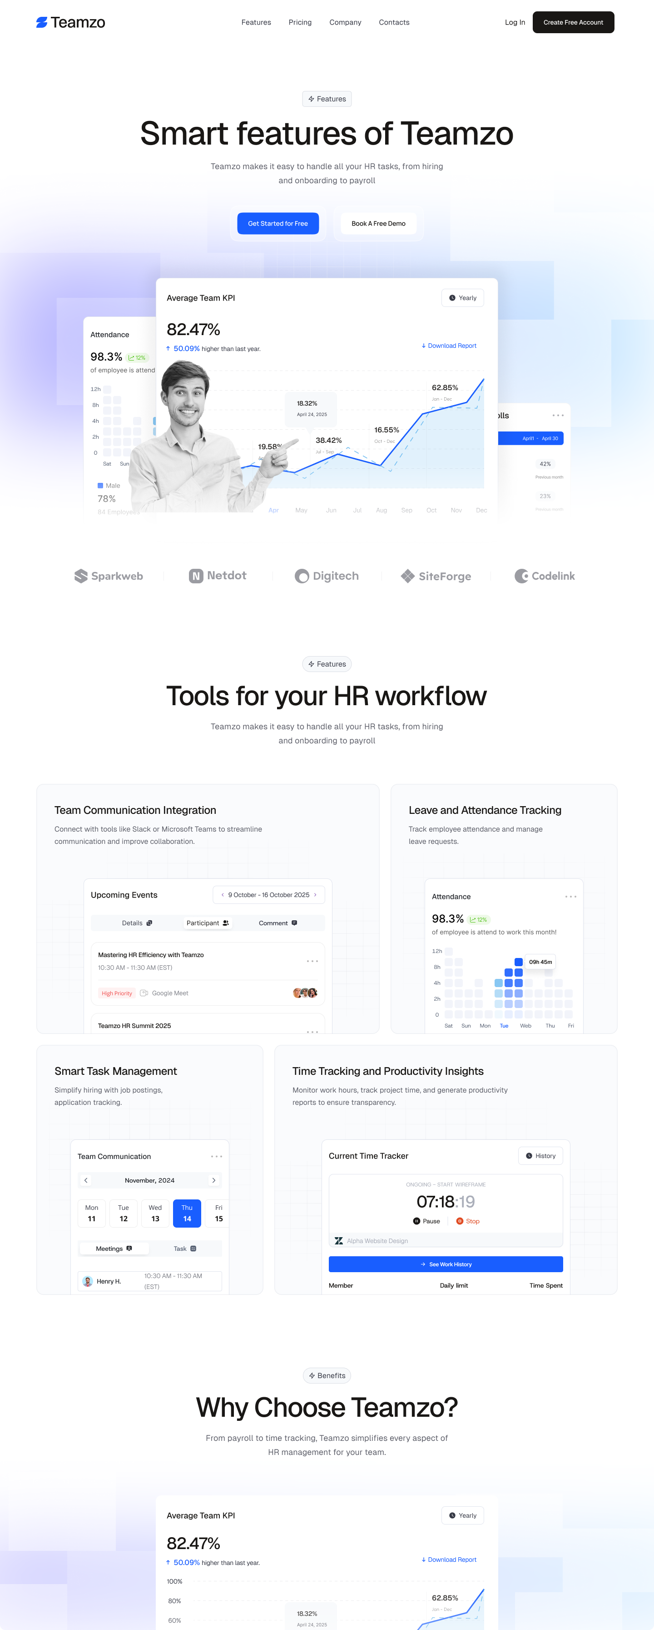Open three-dot menu on Attendance tracking card
Screen dimensions: 654x1630
tap(570, 897)
